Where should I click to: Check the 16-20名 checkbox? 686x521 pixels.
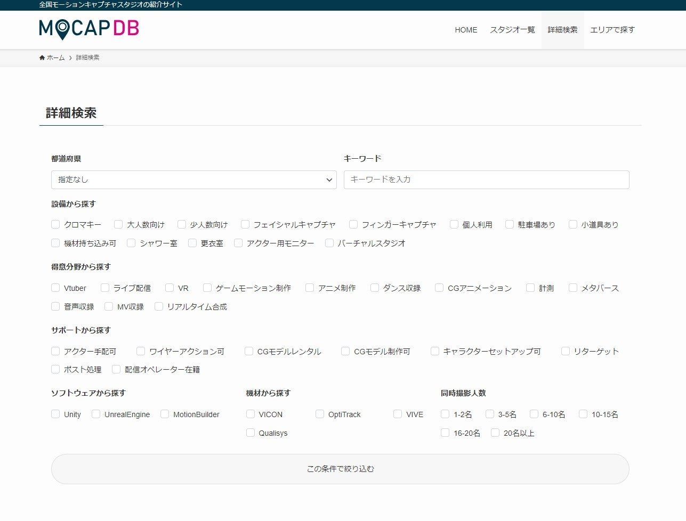point(445,433)
